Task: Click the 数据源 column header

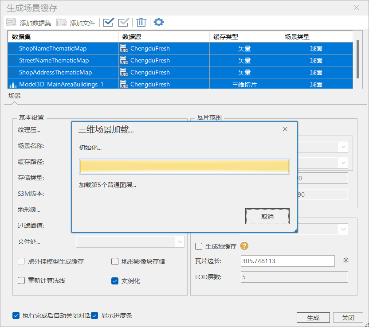Action: tap(164, 37)
